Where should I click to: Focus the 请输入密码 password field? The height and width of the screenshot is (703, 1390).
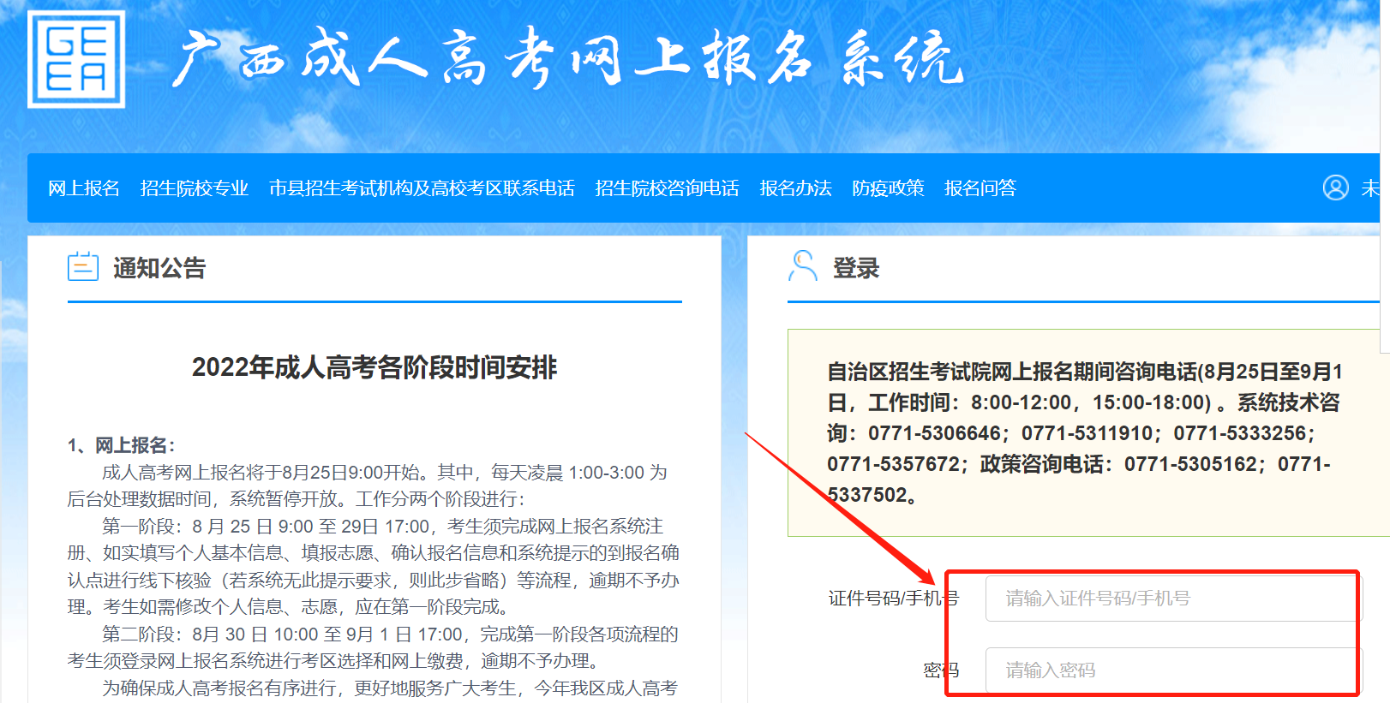coord(1173,670)
